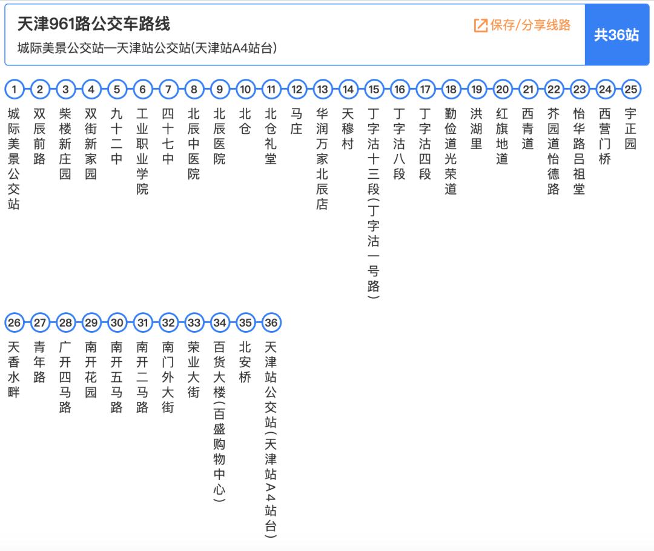This screenshot has height=551, width=654.
Task: Select stop number 4 circle
Action: pos(91,89)
